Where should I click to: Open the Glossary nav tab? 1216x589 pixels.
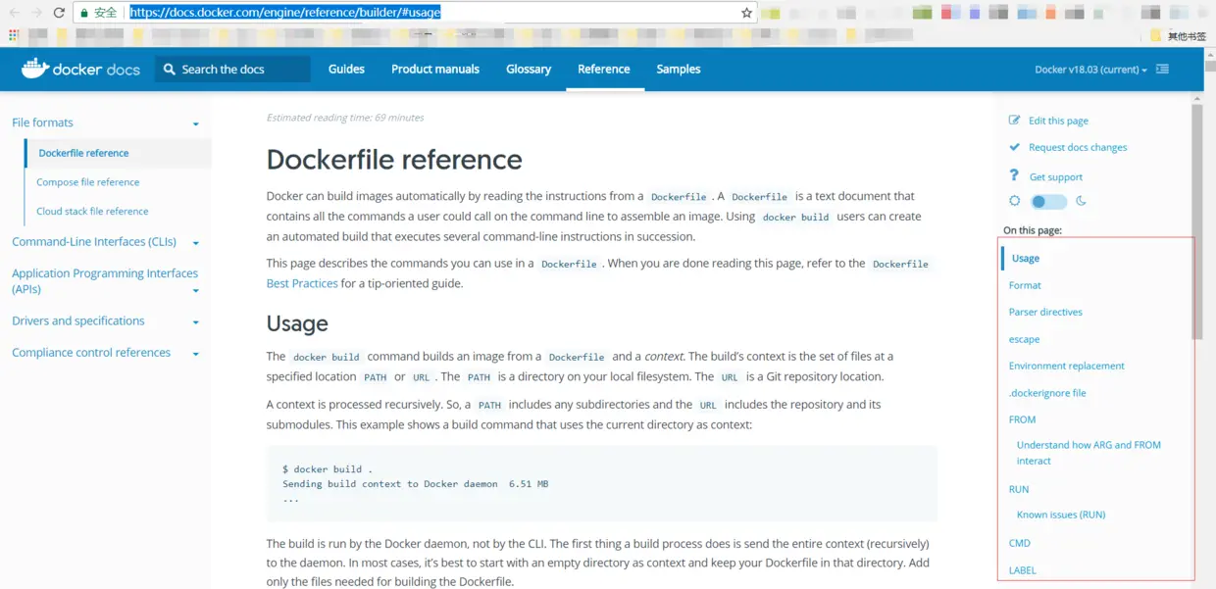pos(529,69)
